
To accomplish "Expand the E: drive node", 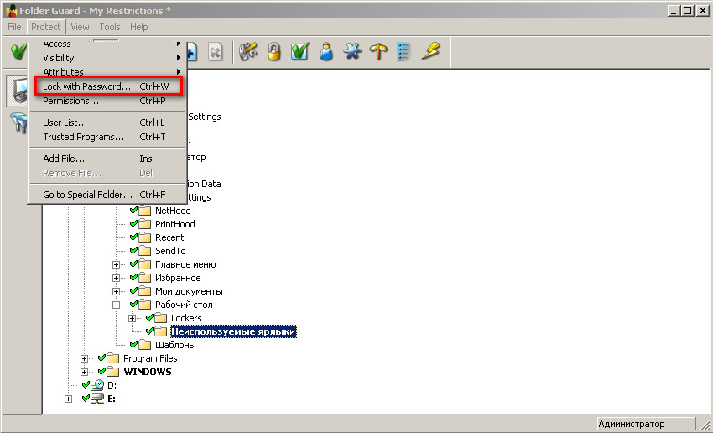I will tap(69, 399).
